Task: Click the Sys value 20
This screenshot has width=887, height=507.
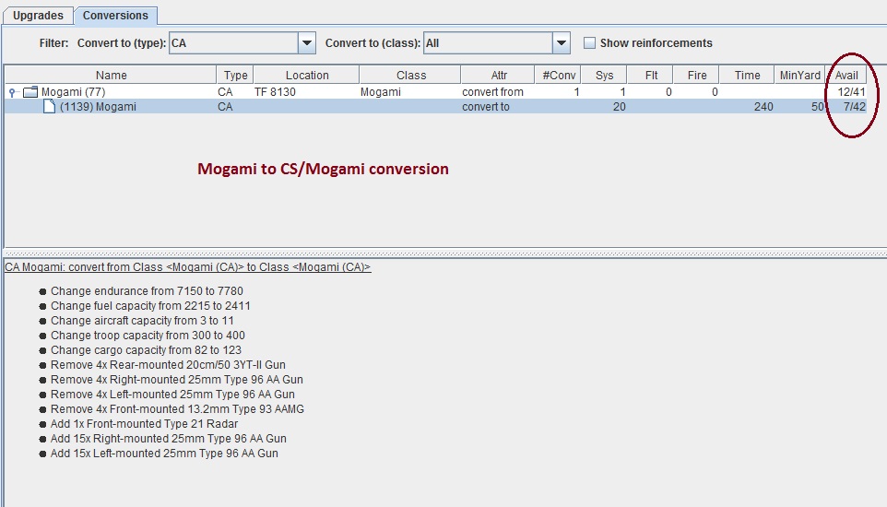Action: click(x=619, y=106)
